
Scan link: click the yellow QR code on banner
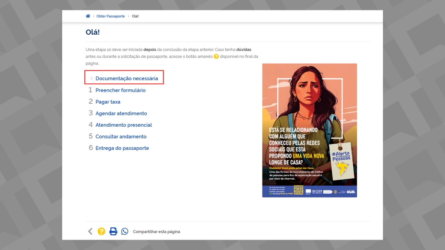[x=298, y=189]
